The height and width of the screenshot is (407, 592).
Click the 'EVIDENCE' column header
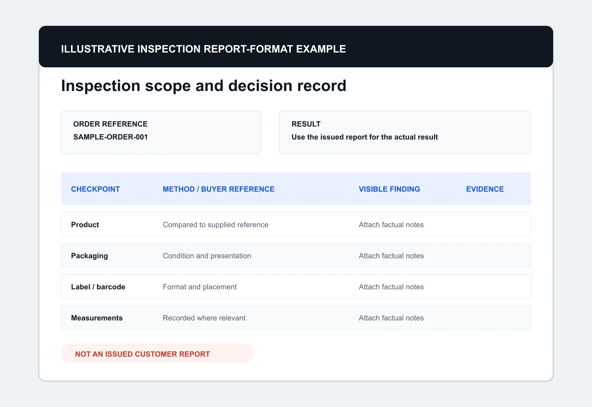click(485, 189)
